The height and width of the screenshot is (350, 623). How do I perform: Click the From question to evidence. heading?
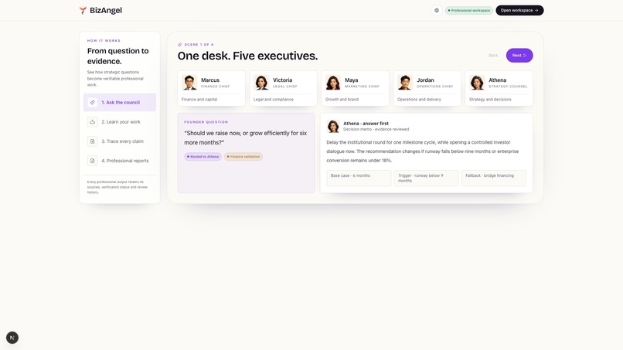pos(118,56)
